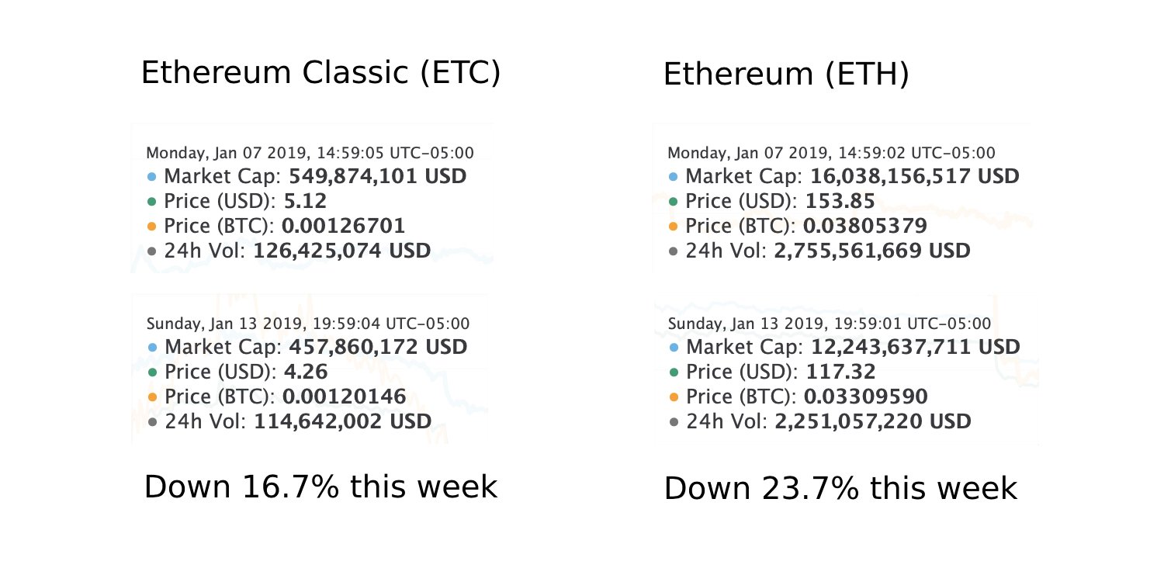Click the gray dot beside 24h Vol 126,425,074 USD
Screen dimensions: 1164x582
pyautogui.click(x=151, y=251)
